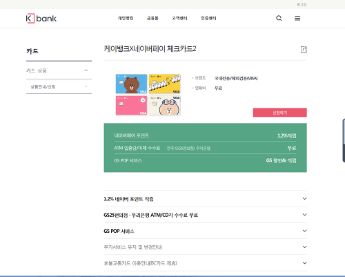345x277 pixels.
Task: Expand GS25편의점 우리은행 ATM 수수료 section
Action: pyautogui.click(x=205, y=215)
